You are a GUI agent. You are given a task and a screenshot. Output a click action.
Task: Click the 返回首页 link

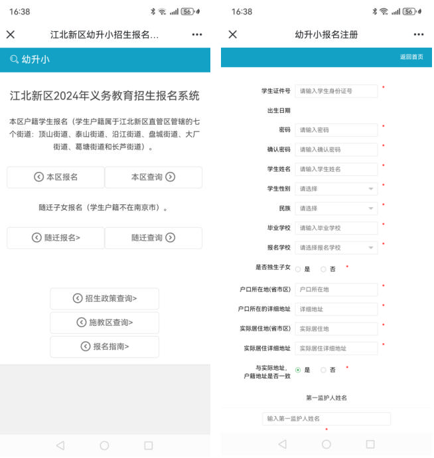[411, 56]
